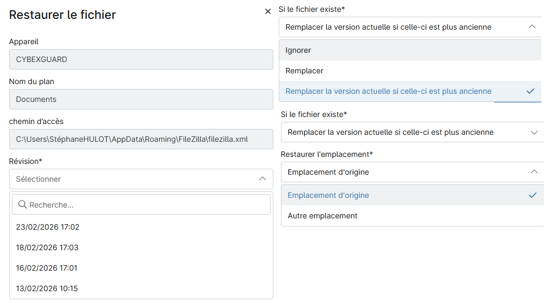This screenshot has width=544, height=303.
Task: Close the Restaurer le fichier dialog
Action: [x=268, y=11]
